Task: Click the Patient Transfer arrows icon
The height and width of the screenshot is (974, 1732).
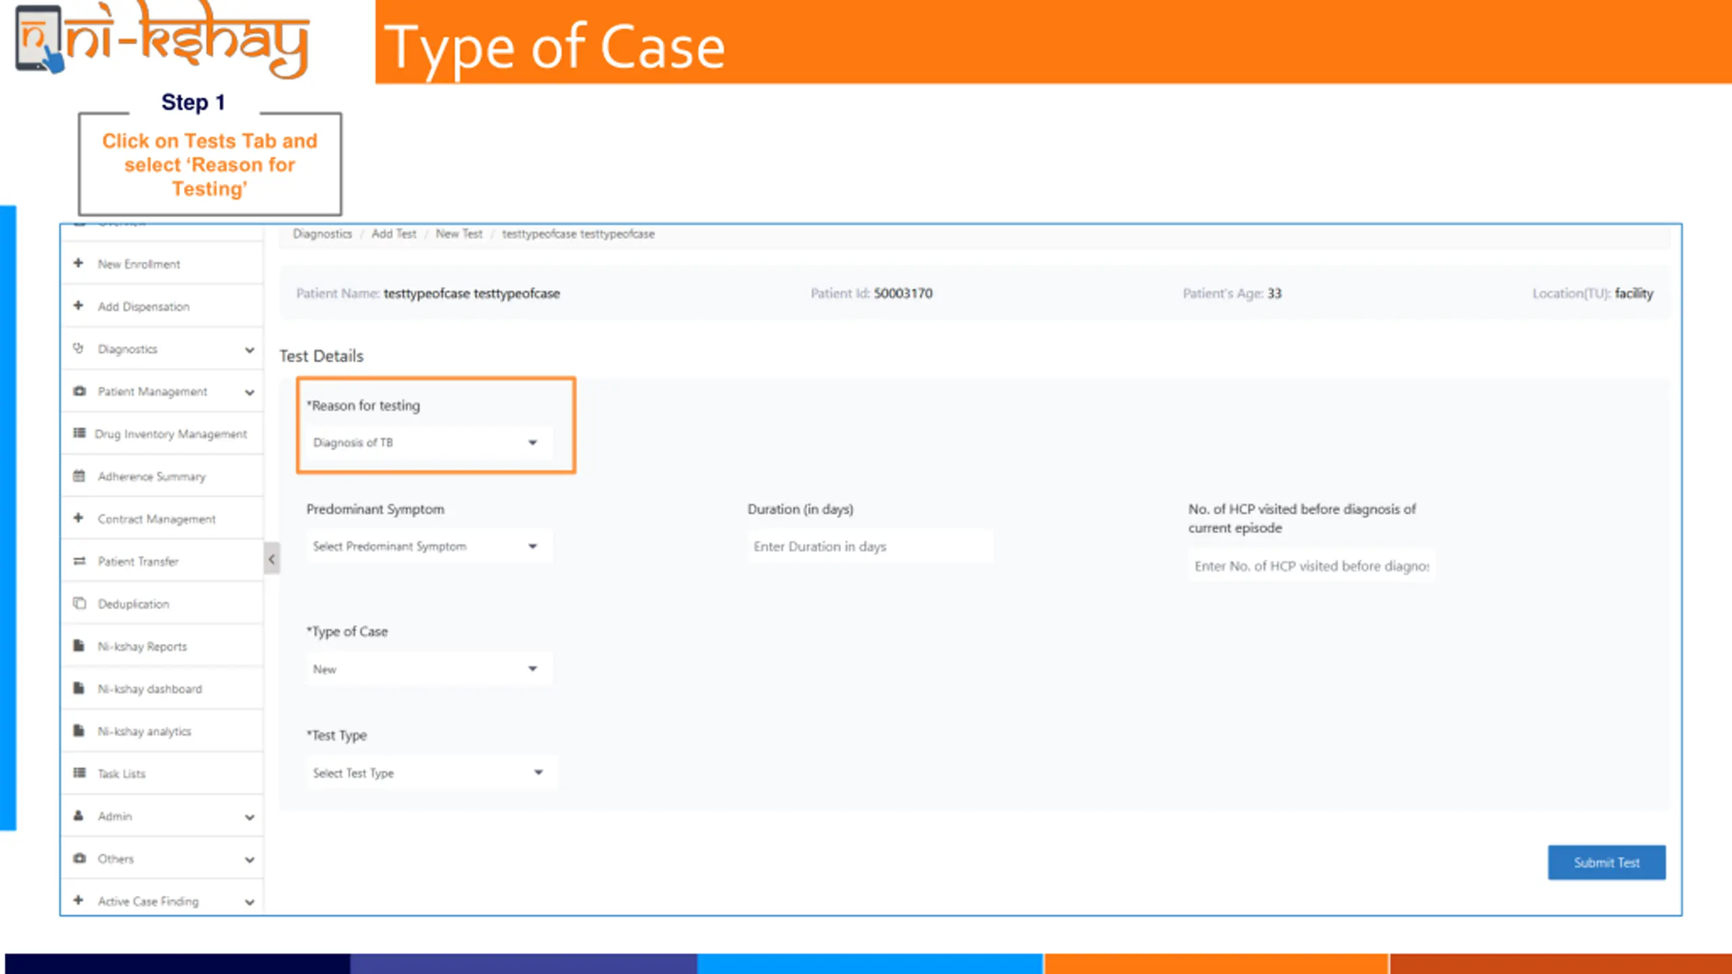Action: point(79,561)
